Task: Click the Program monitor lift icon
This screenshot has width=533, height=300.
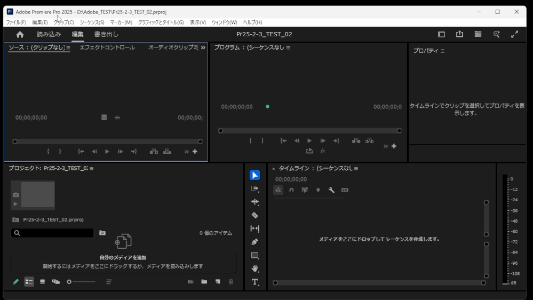Action: point(356,140)
